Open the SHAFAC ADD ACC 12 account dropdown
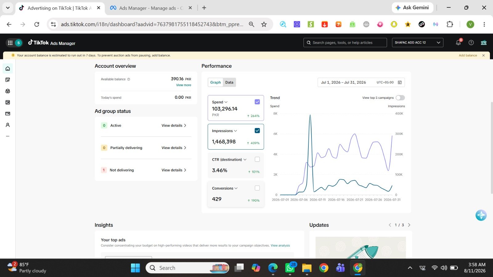This screenshot has height=277, width=493. coord(418,42)
